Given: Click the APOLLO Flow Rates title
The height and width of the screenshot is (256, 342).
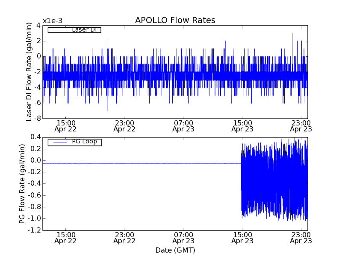Looking at the screenshot, I should coord(175,20).
